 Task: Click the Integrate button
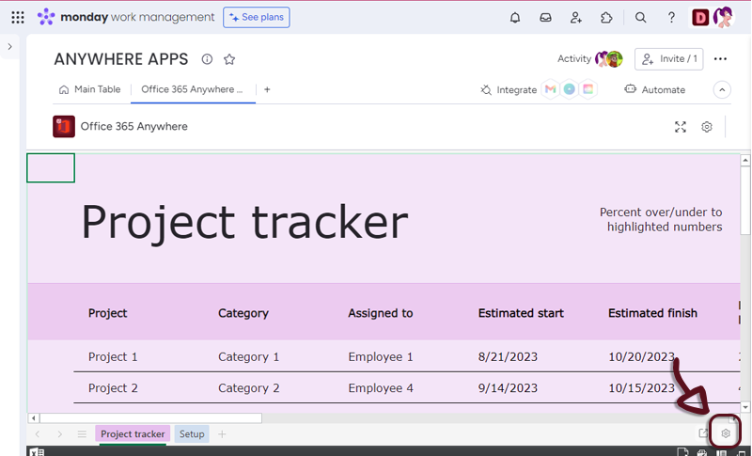(x=509, y=90)
